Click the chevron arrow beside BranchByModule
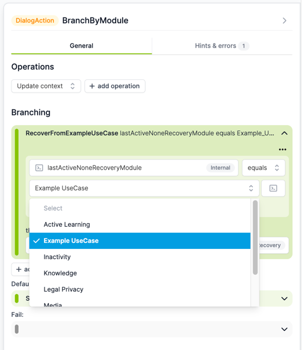The height and width of the screenshot is (350, 302). click(x=285, y=20)
